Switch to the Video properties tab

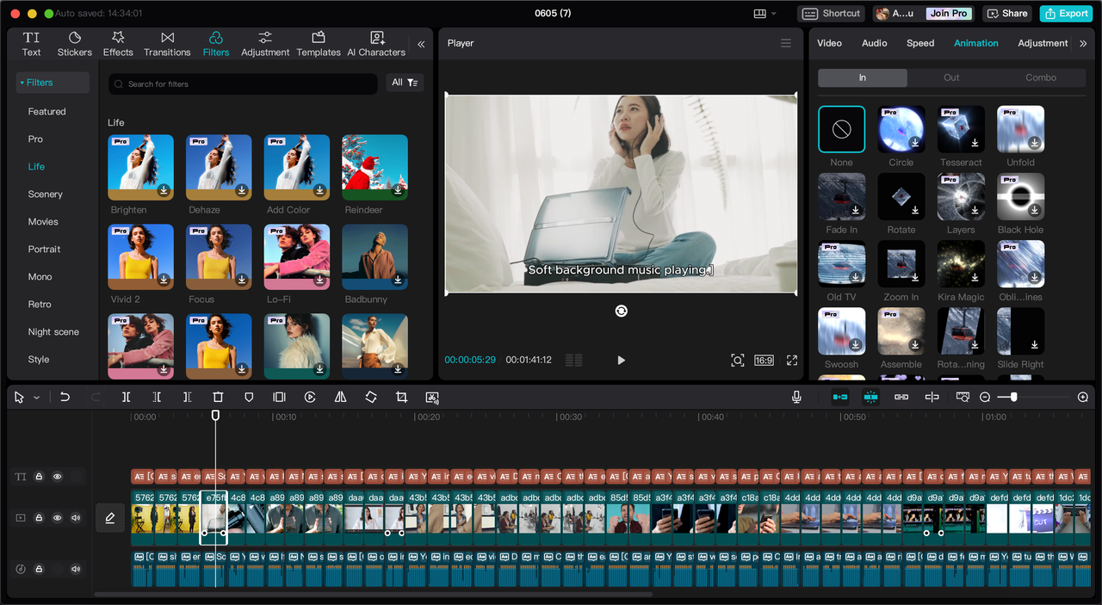(x=829, y=43)
